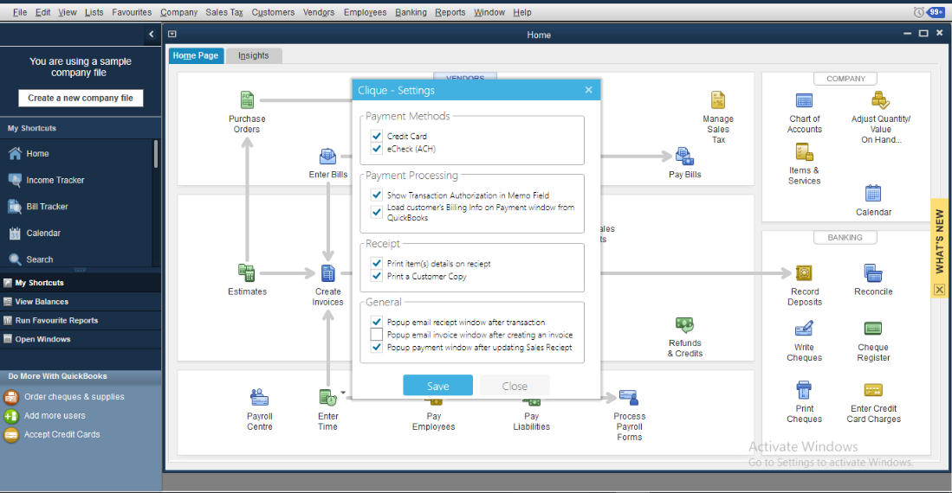Toggle Load customer's Billing Info checkbox

[x=377, y=212]
